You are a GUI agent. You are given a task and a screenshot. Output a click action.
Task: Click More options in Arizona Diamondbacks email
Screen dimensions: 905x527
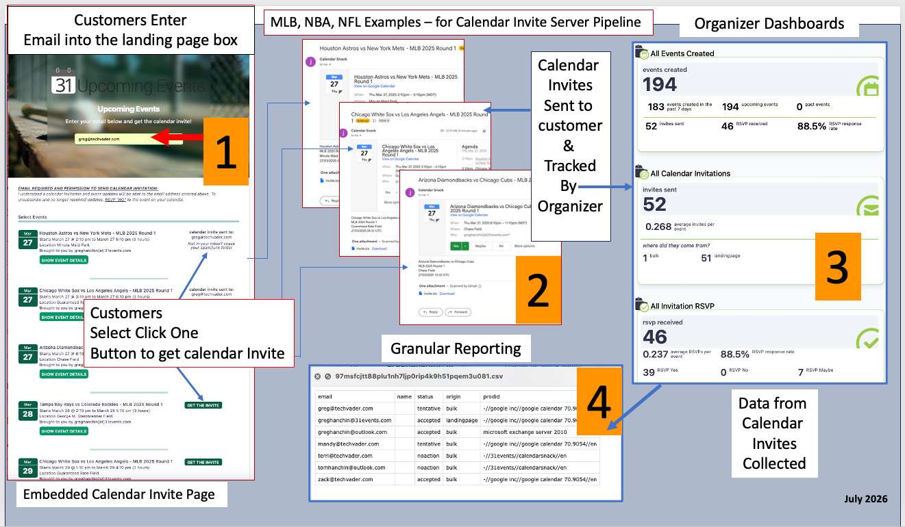(526, 245)
